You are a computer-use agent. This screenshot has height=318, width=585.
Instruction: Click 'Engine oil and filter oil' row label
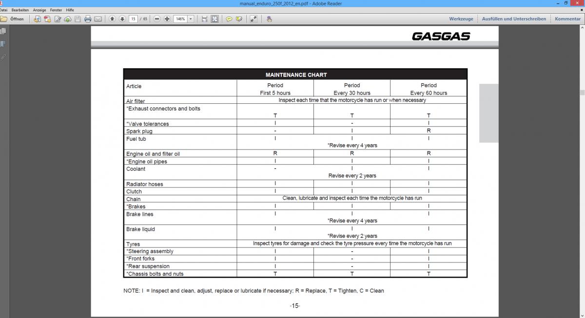(x=153, y=154)
